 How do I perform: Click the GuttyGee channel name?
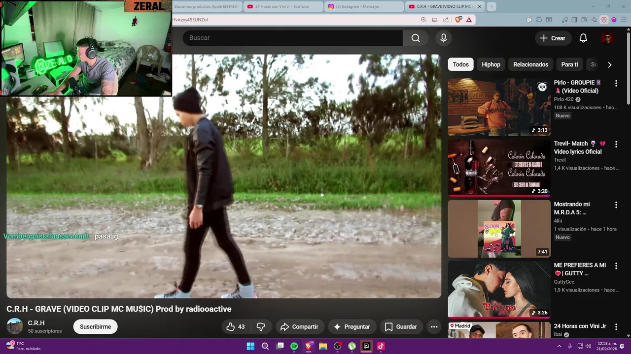564,282
